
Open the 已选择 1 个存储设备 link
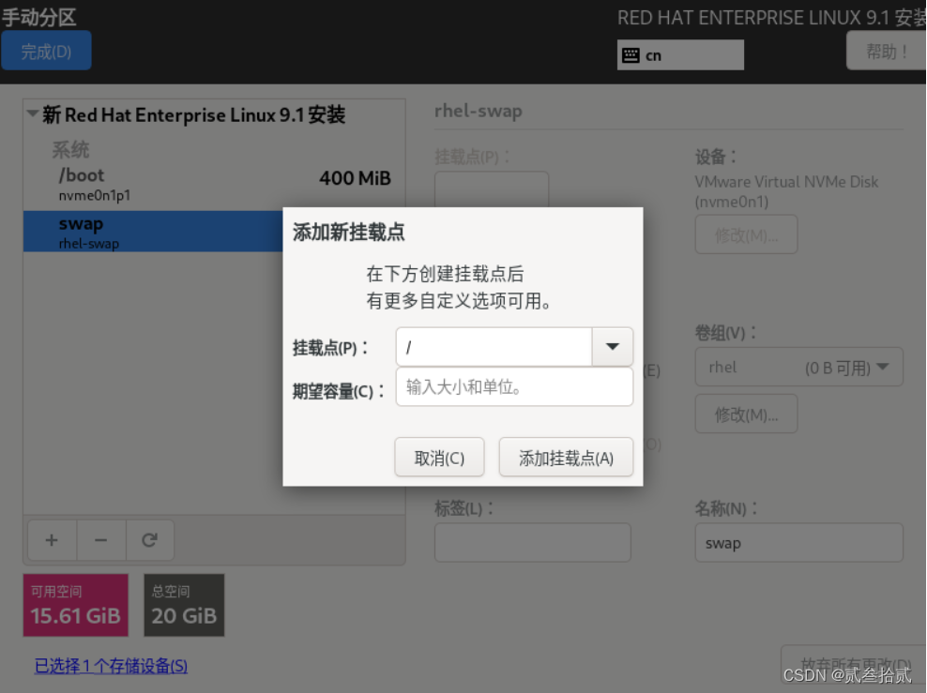111,666
